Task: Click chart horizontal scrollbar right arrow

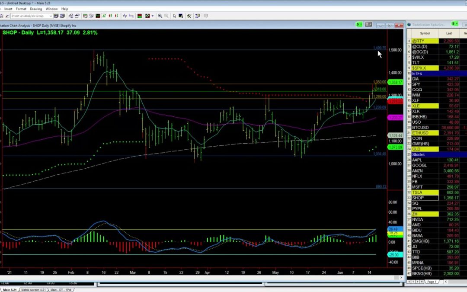Action: [401, 277]
